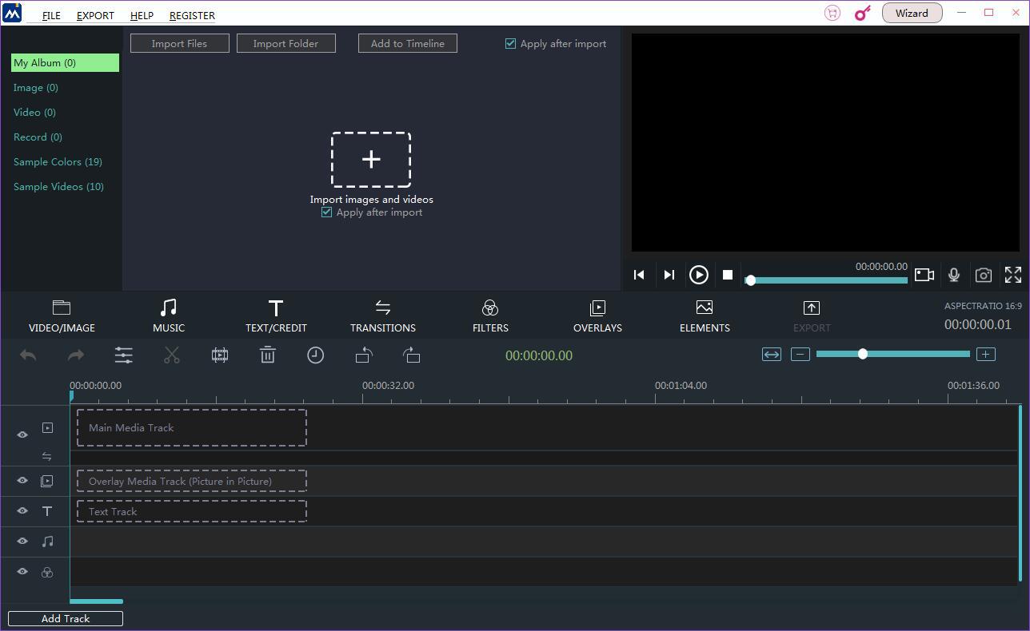Select My Album (0) category

coord(65,62)
